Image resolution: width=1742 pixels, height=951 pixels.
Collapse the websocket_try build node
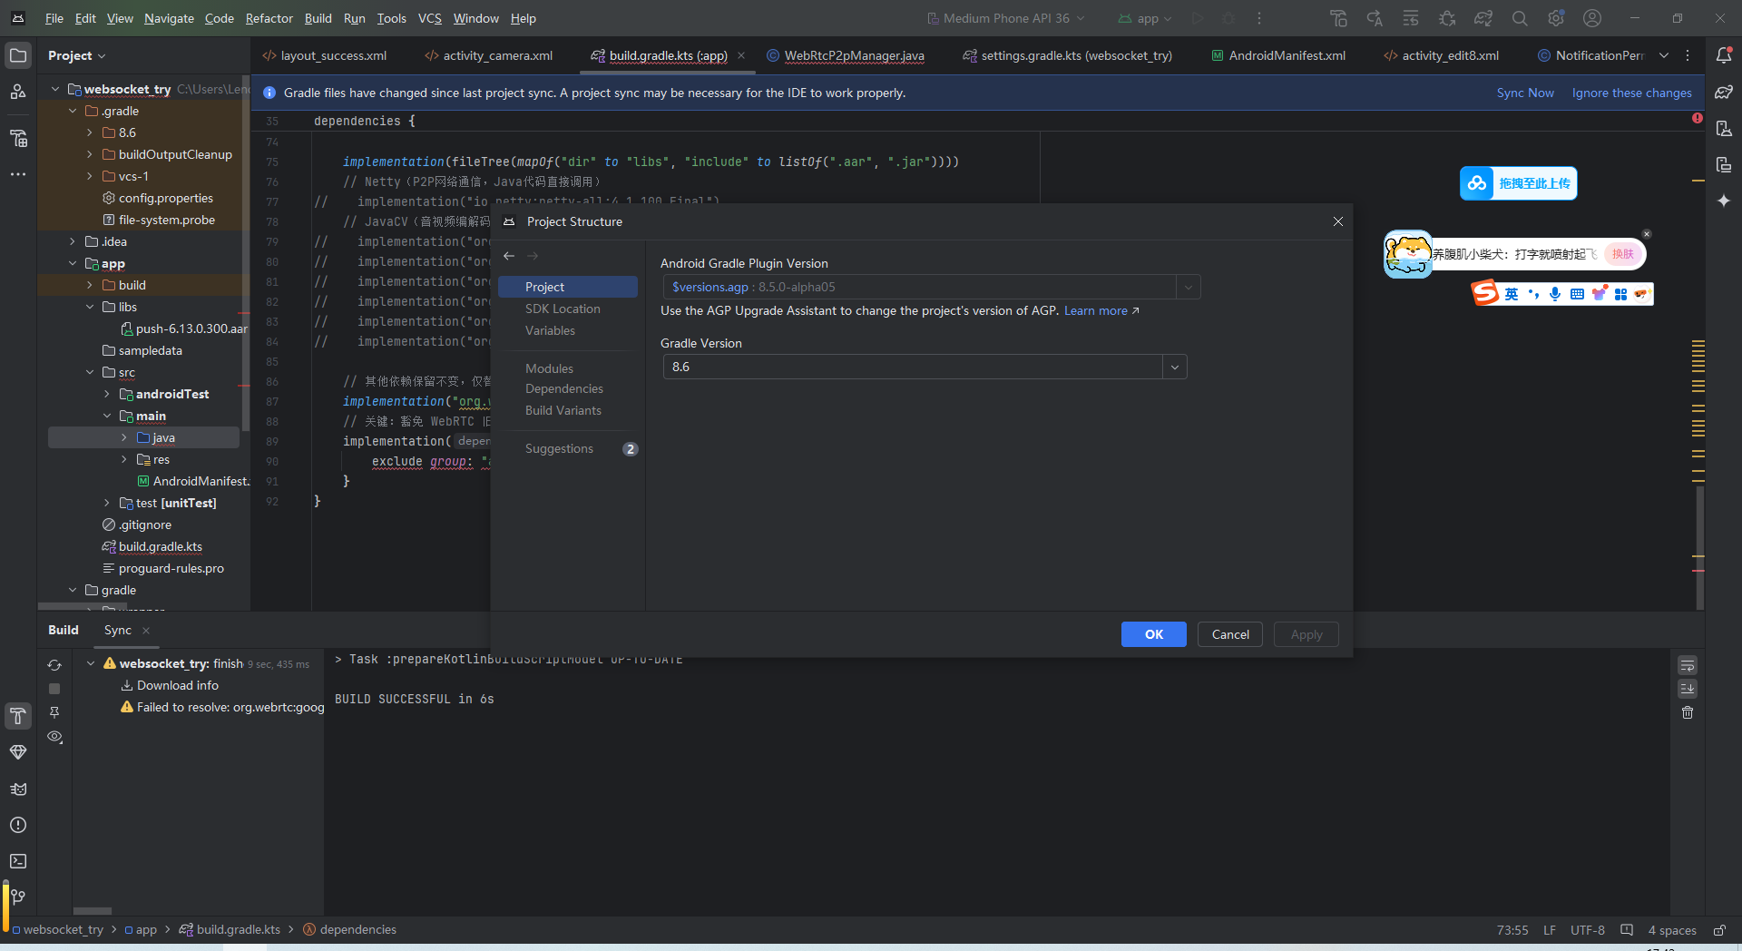tap(91, 663)
